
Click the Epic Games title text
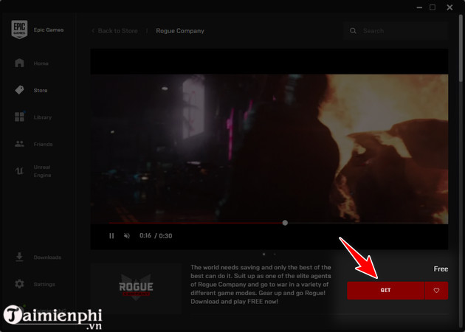[x=49, y=30]
